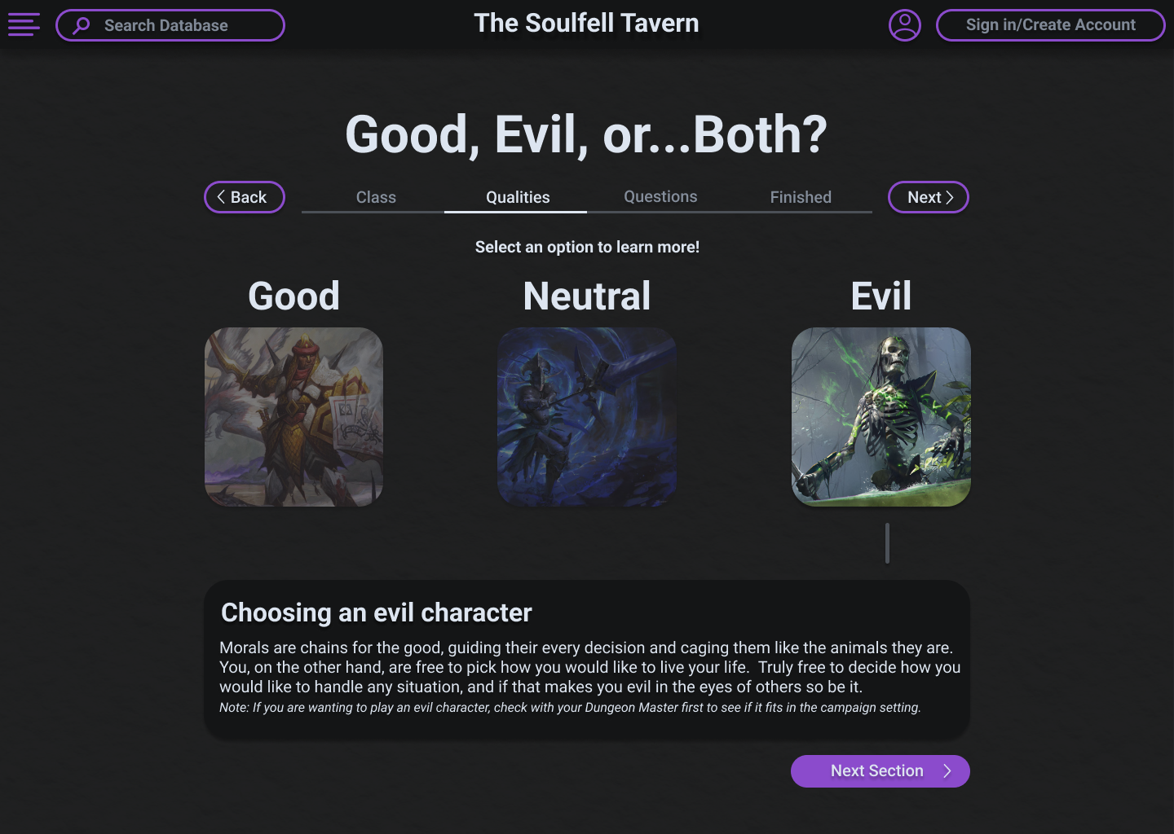Open the Finished tab
This screenshot has width=1174, height=834.
click(801, 197)
